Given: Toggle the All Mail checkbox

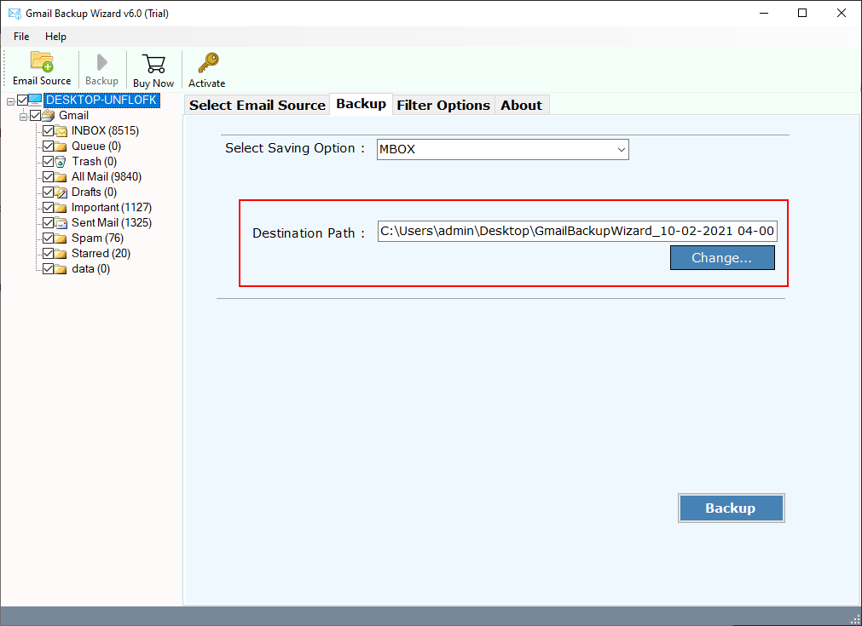Looking at the screenshot, I should click(x=49, y=177).
